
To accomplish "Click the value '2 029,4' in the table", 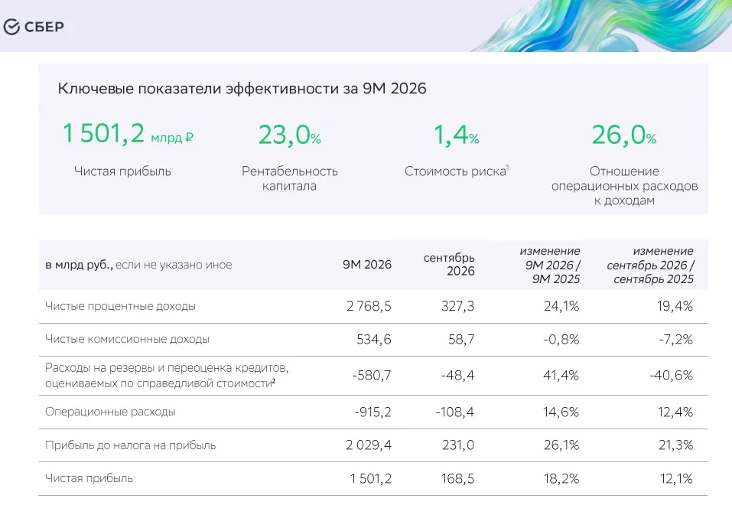I will (369, 445).
